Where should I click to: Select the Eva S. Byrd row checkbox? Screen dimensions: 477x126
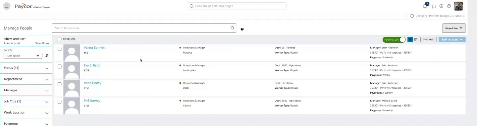tap(60, 66)
